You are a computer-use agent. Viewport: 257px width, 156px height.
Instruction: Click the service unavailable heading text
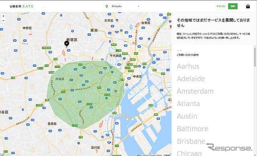pos(213,23)
